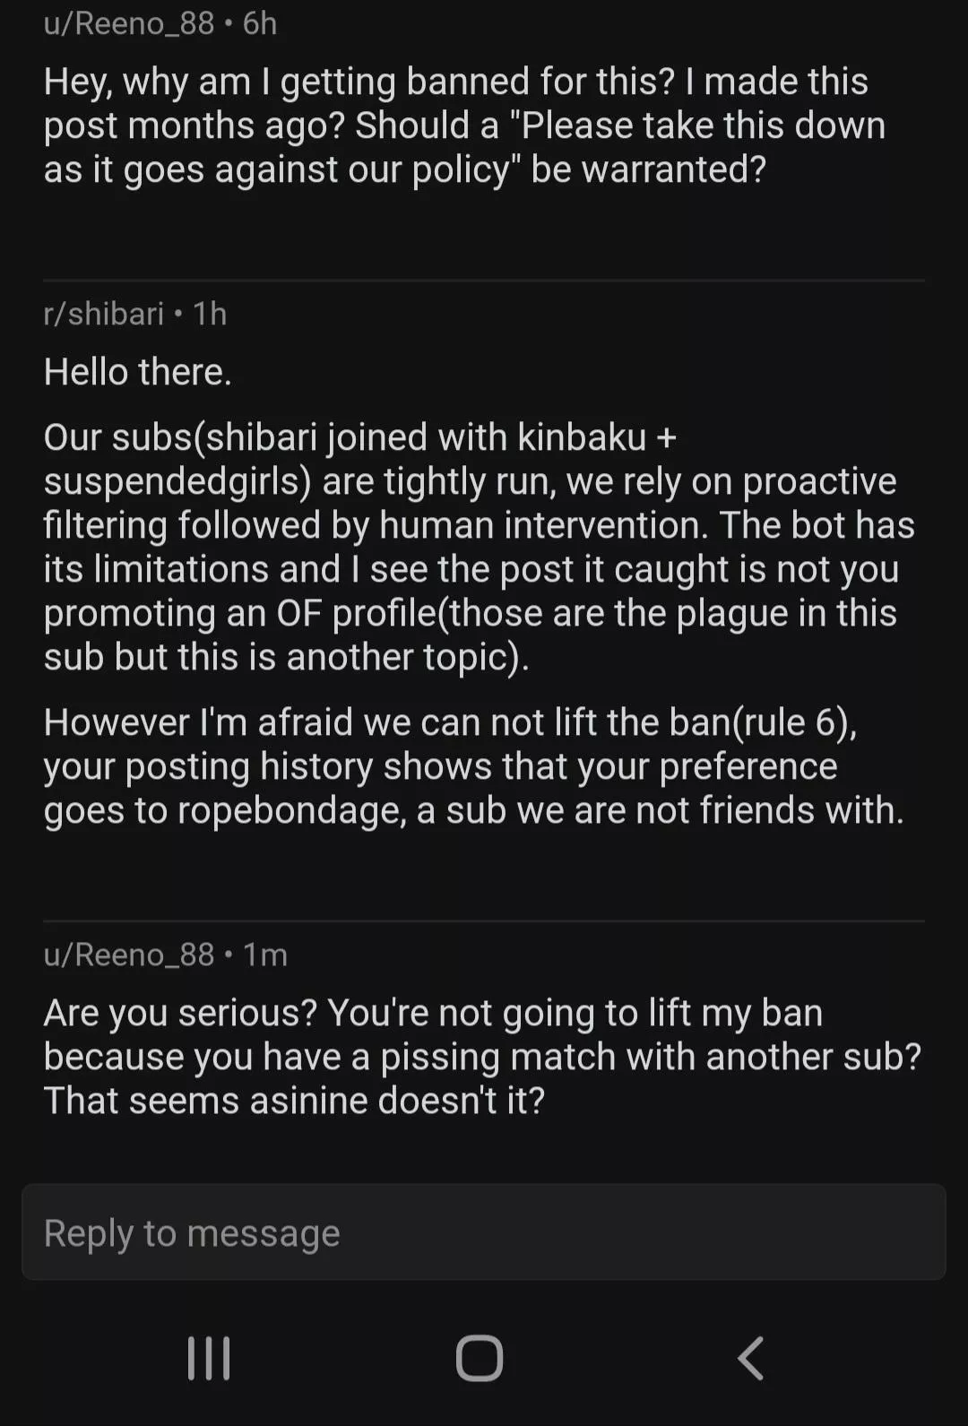Tap the Android recent apps icon
This screenshot has width=968, height=1426.
click(x=209, y=1358)
